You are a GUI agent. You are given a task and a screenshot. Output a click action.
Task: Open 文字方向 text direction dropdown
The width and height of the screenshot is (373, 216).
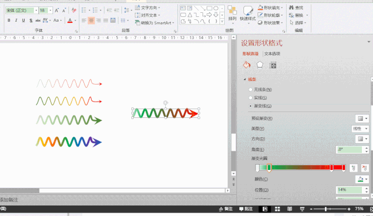coord(148,8)
